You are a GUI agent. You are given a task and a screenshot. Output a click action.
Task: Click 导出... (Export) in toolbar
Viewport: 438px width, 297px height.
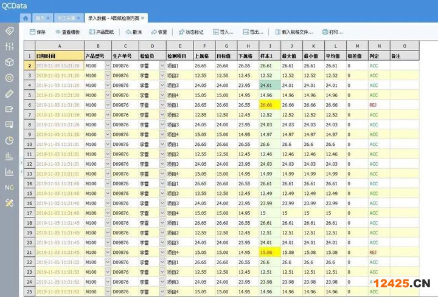253,32
